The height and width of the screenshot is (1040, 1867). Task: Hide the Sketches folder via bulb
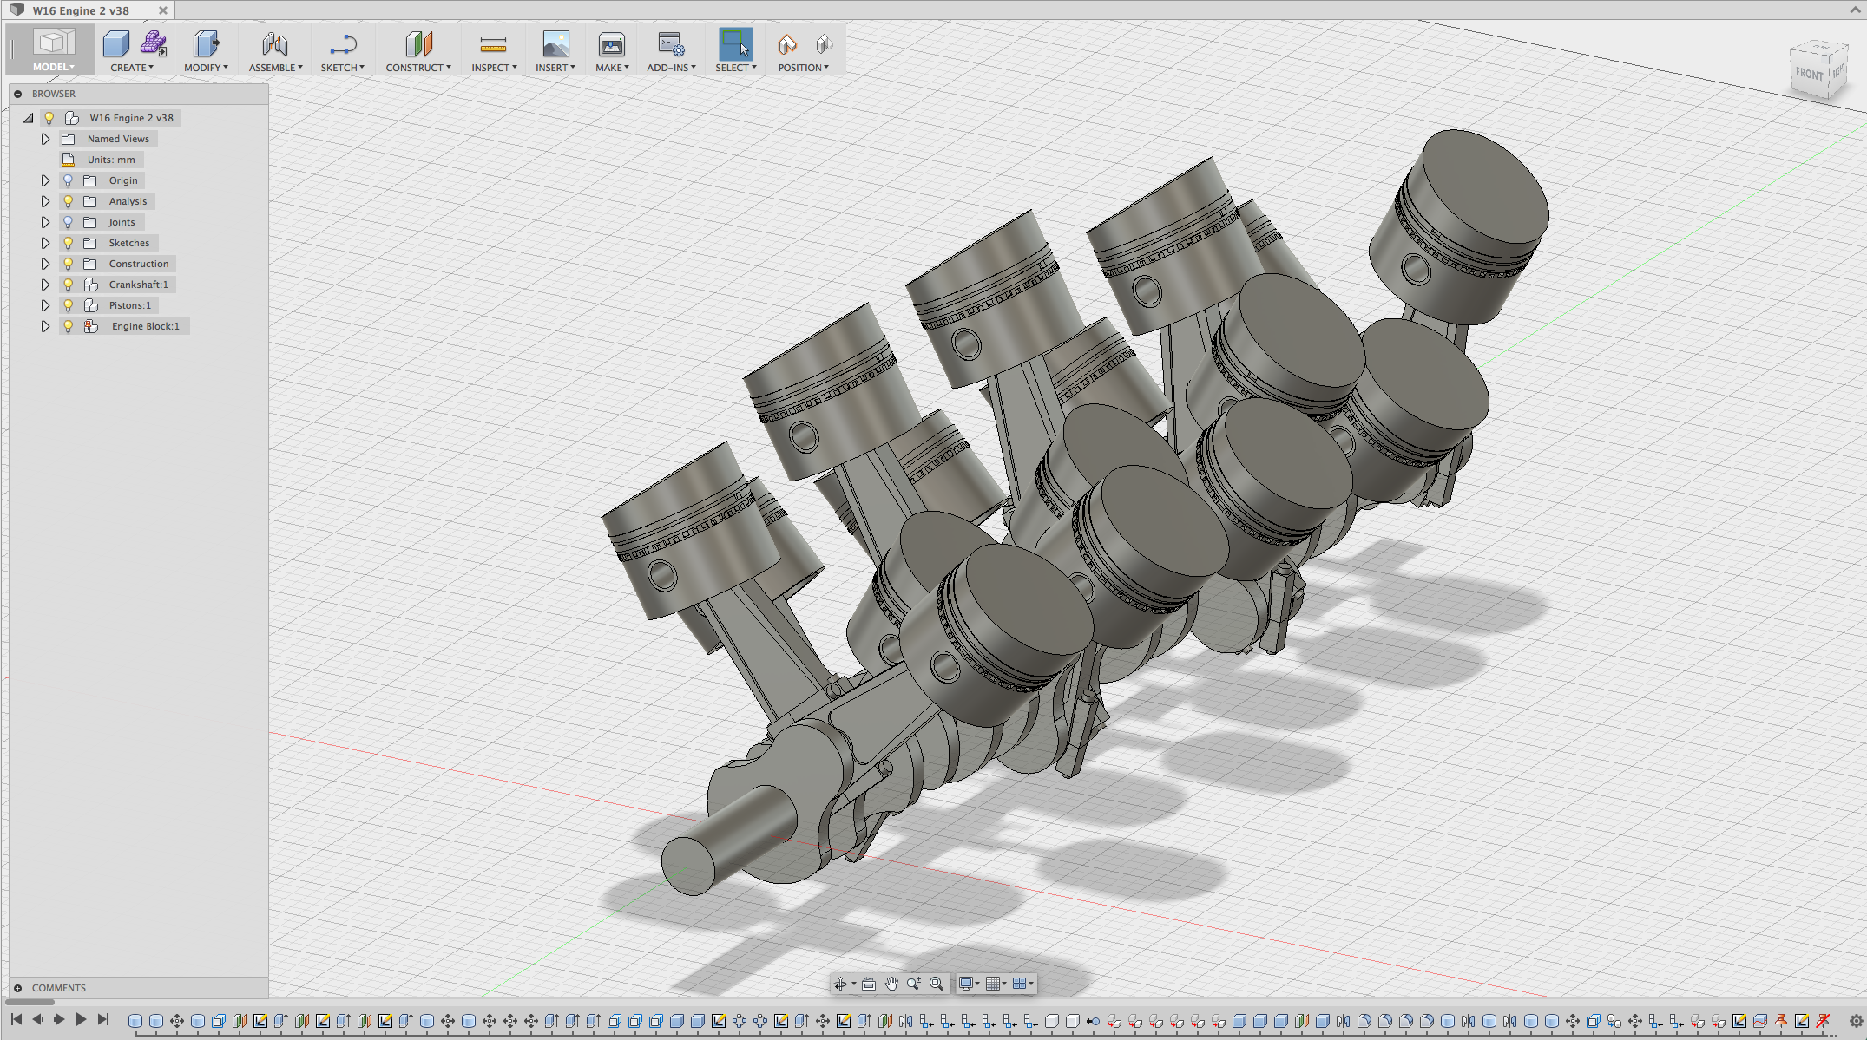click(68, 243)
